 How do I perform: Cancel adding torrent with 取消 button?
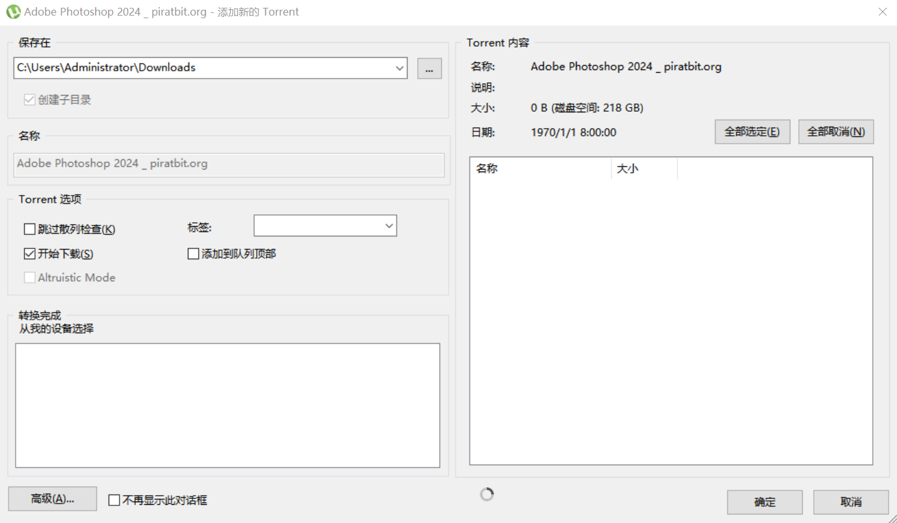pos(850,502)
